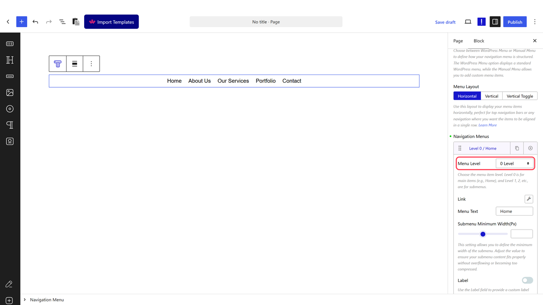The width and height of the screenshot is (543, 305).
Task: Click the Menu Text input field
Action: pyautogui.click(x=514, y=211)
